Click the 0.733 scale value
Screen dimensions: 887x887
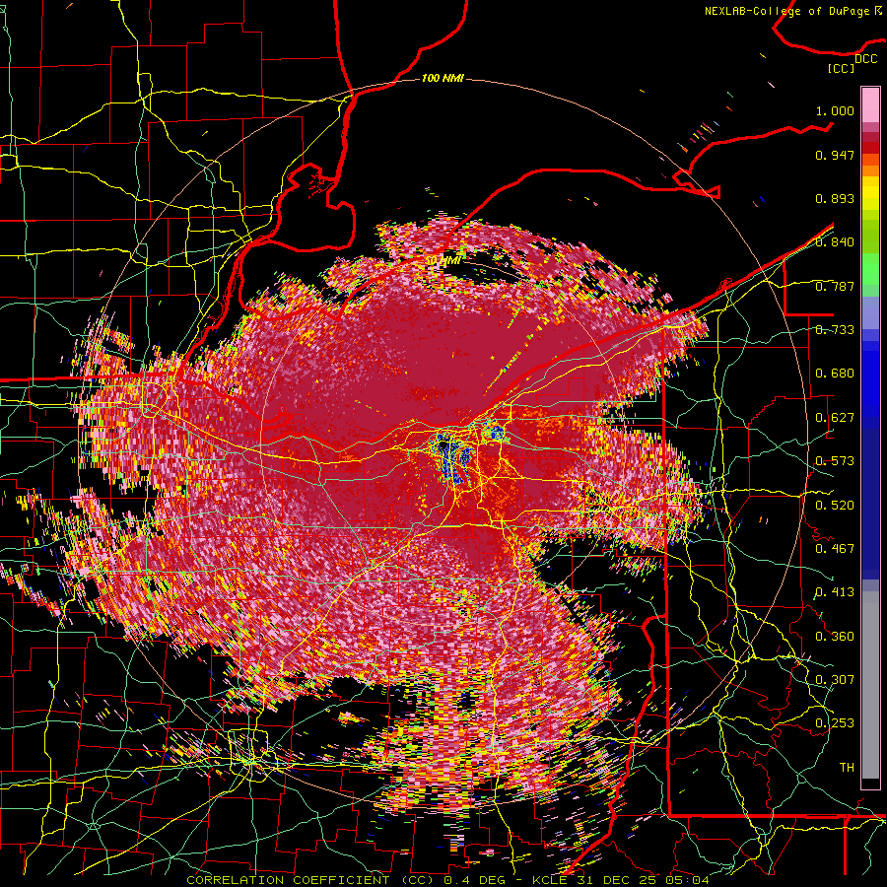click(x=835, y=330)
